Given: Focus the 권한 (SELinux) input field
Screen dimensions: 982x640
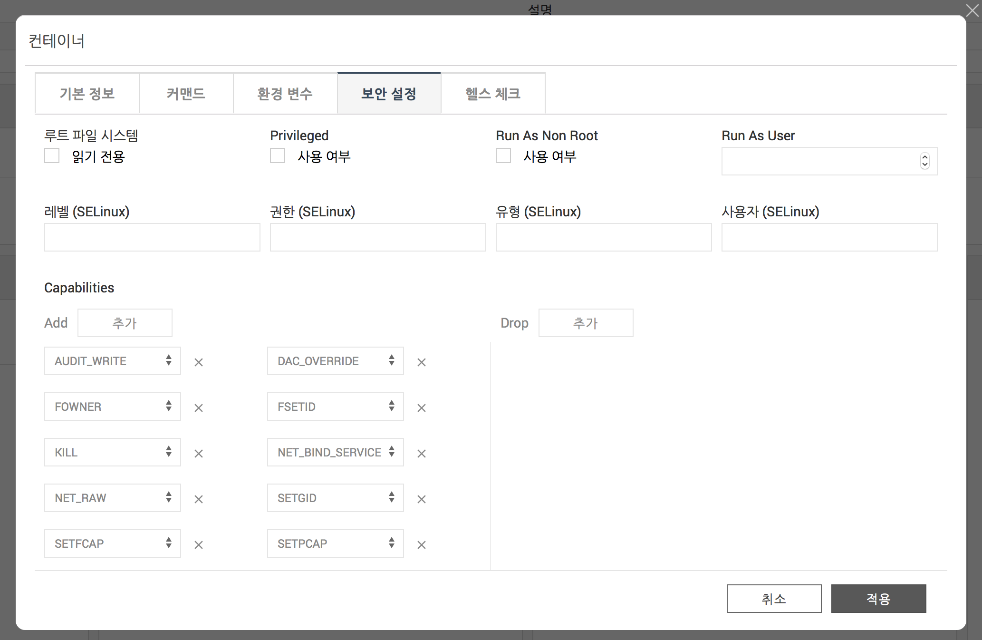Looking at the screenshot, I should (378, 237).
